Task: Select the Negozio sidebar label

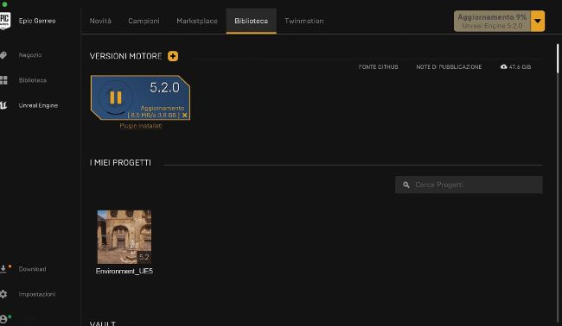Action: (30, 55)
